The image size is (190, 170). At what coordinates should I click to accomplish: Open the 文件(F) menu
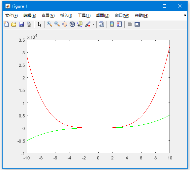coord(12,16)
